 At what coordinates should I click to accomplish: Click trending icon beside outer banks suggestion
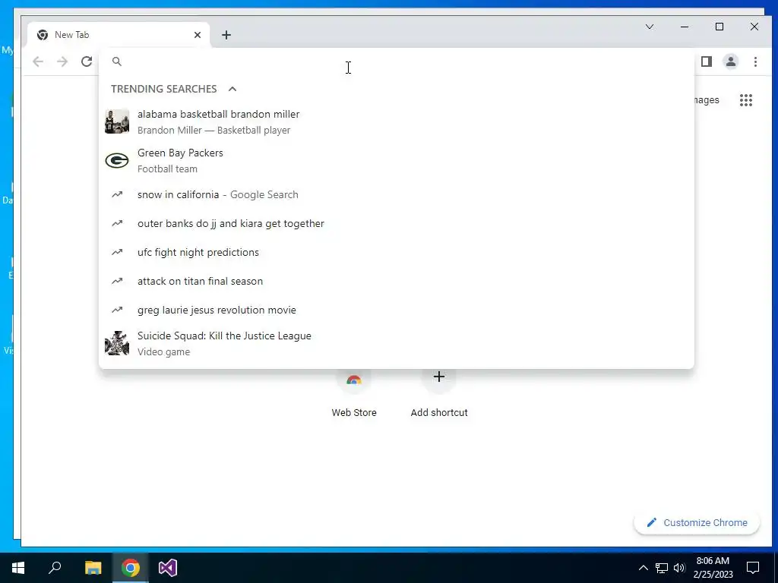(x=117, y=223)
